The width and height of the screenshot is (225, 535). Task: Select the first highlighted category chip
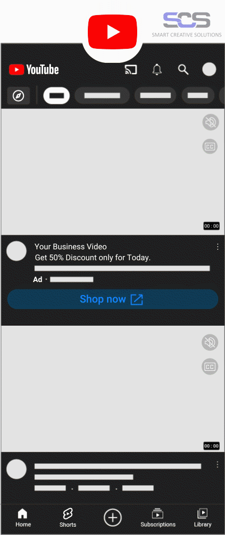coord(56,96)
